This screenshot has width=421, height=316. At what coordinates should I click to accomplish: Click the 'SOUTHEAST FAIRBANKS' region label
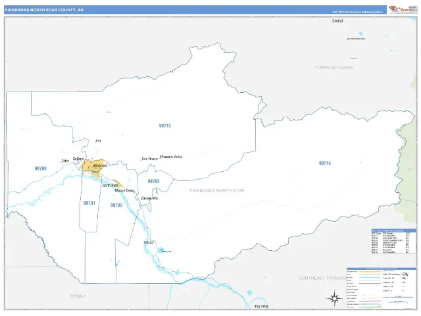click(x=322, y=278)
